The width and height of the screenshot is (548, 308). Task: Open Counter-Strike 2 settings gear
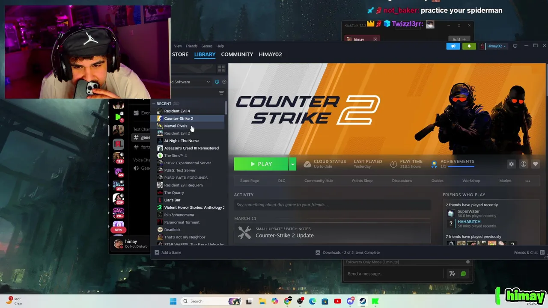(x=511, y=164)
